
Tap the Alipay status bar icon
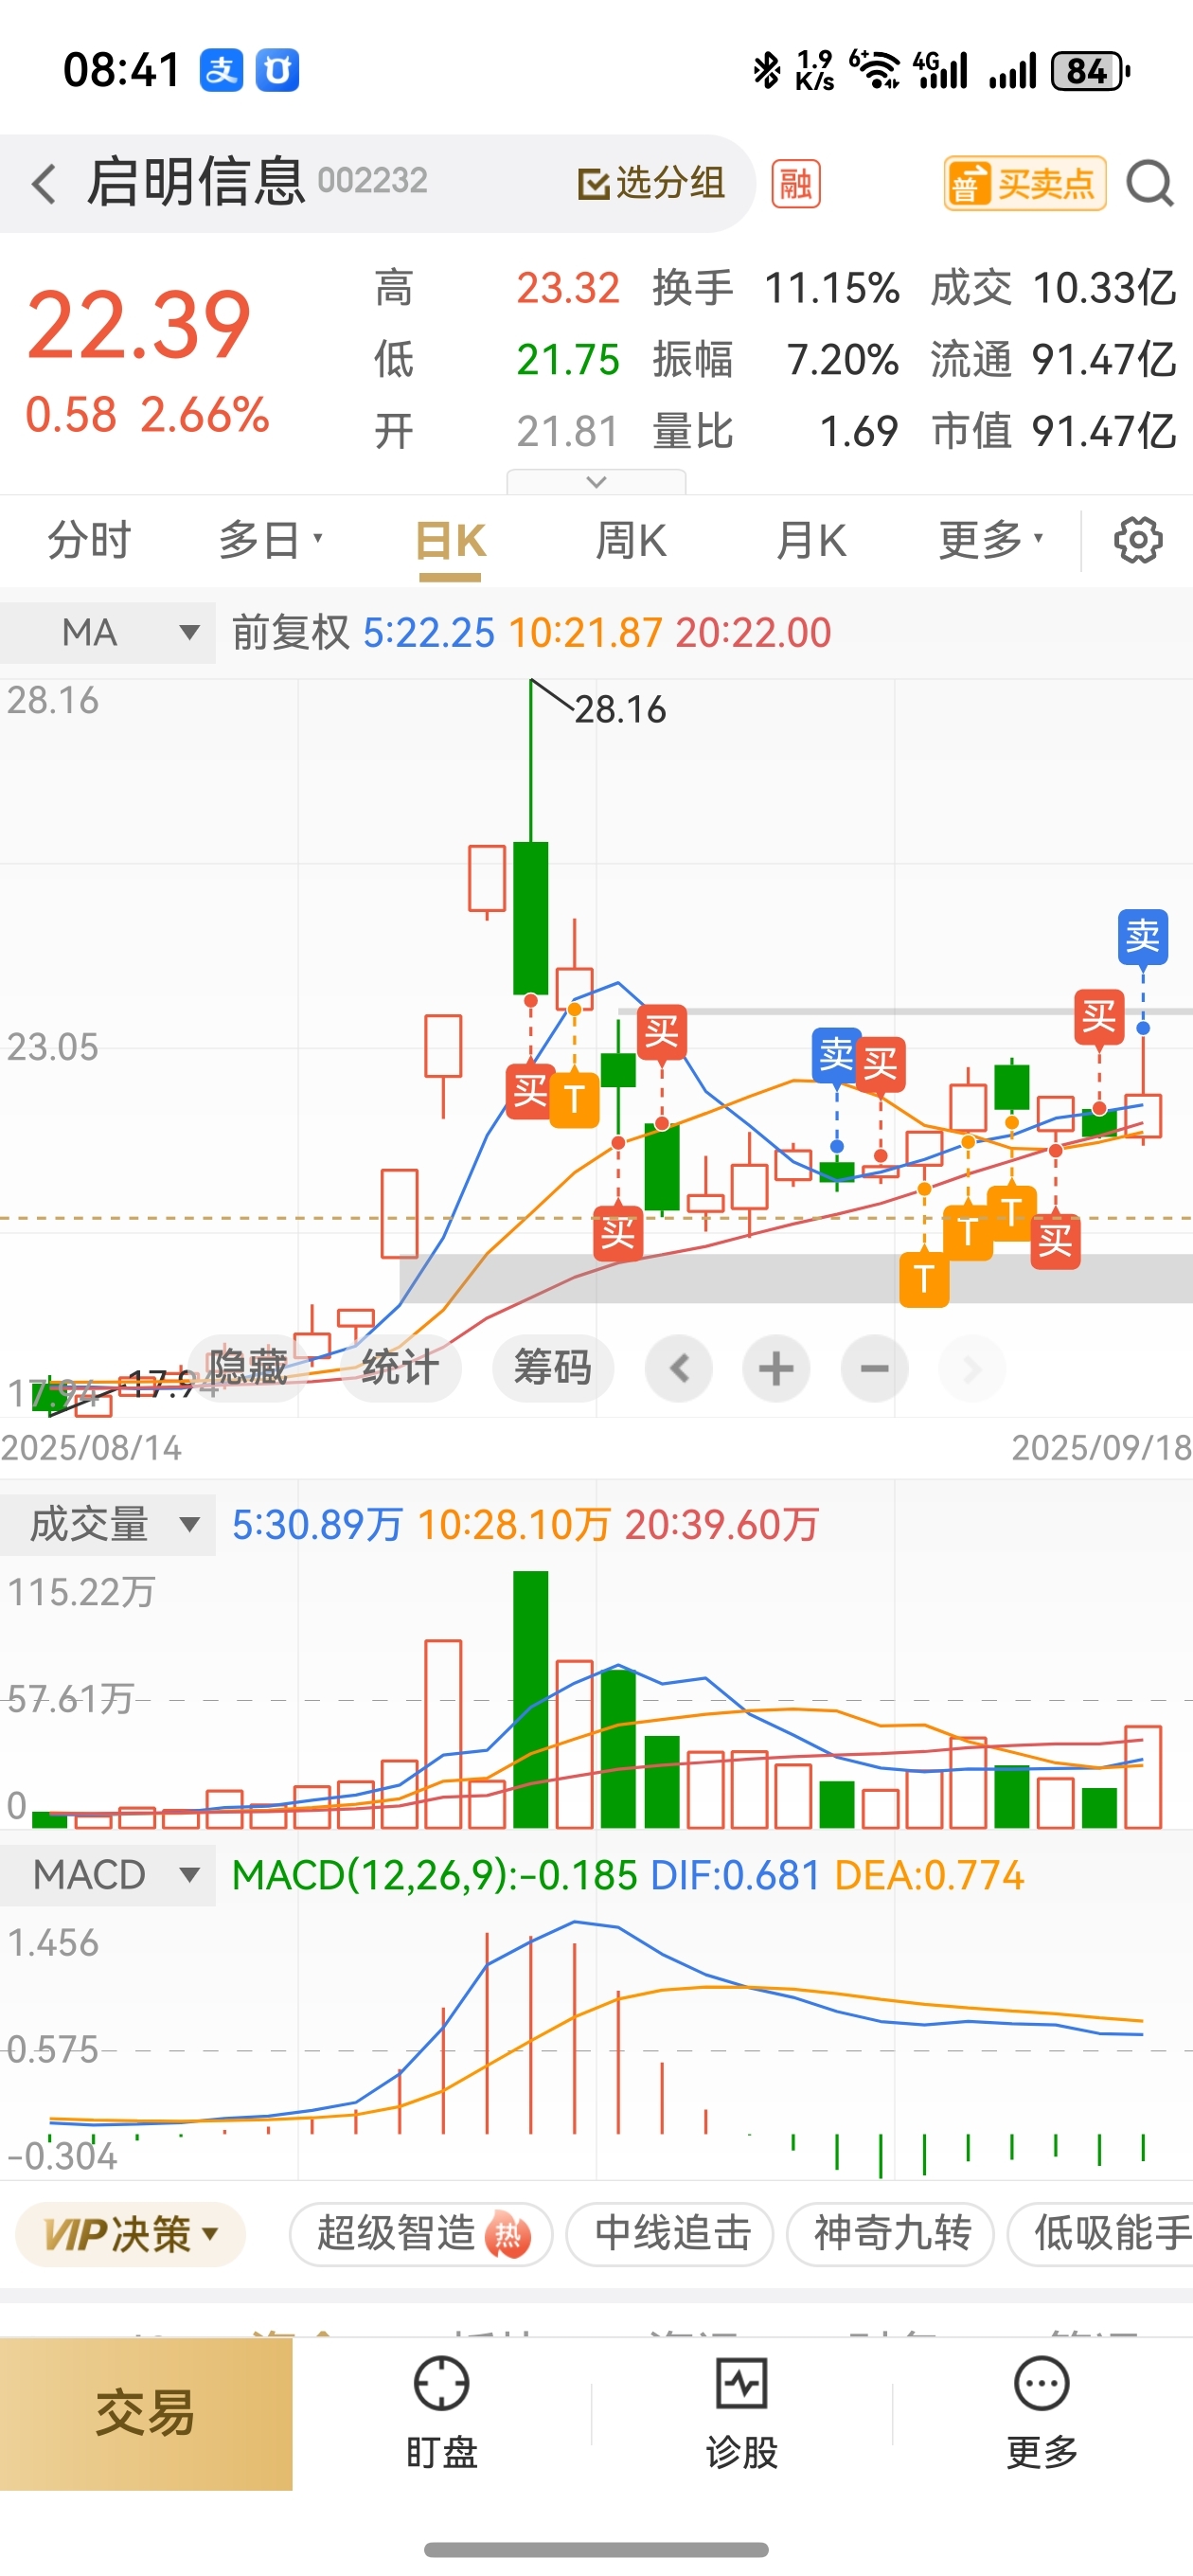tap(221, 70)
